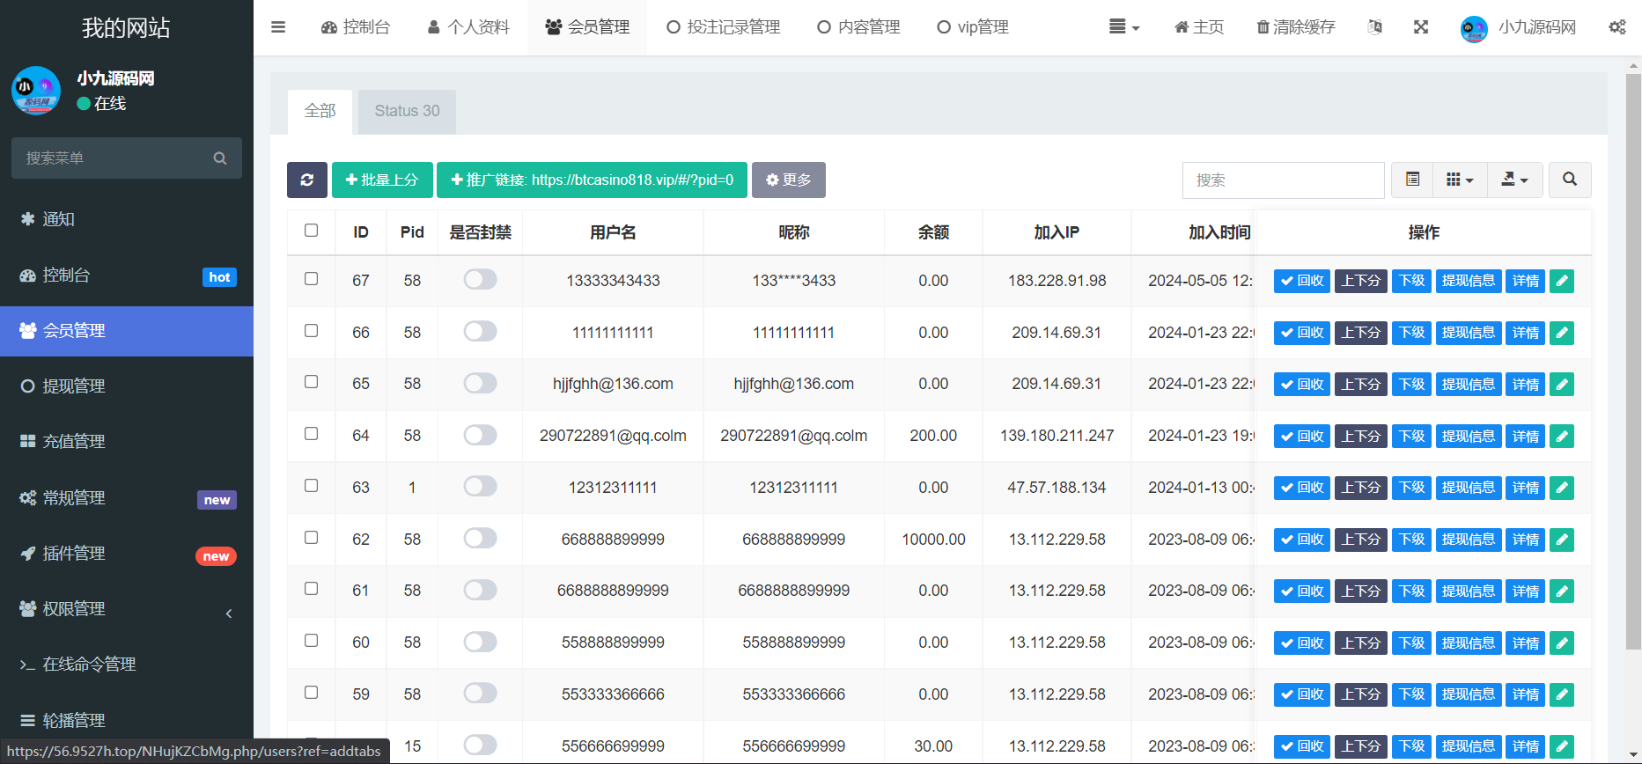Click 详情 for ID 61

1526,591
